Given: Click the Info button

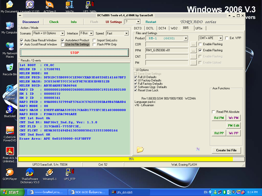Looking at the screenshot, I should coord(74,22).
